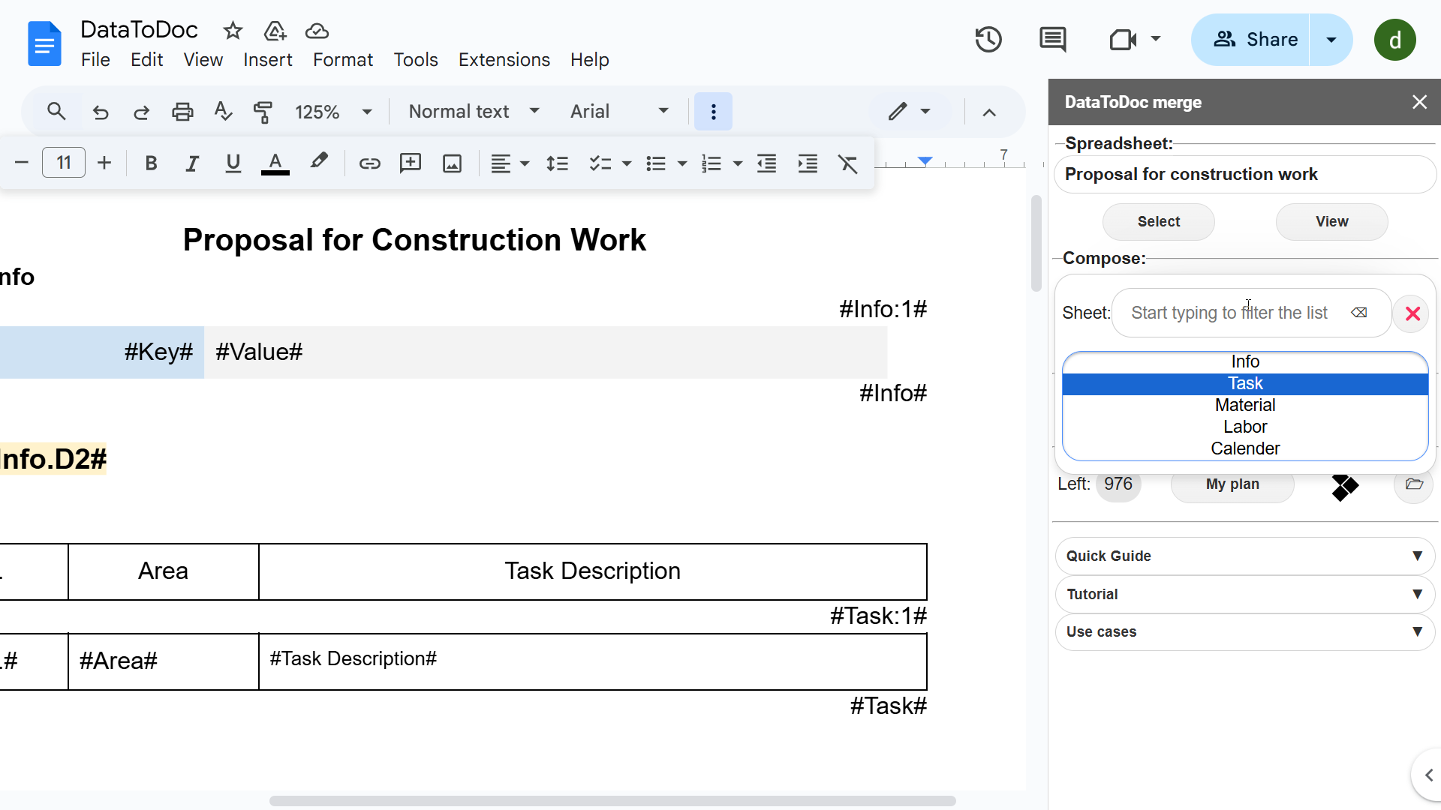Close the DataToDoc merge sidebar

tap(1419, 102)
